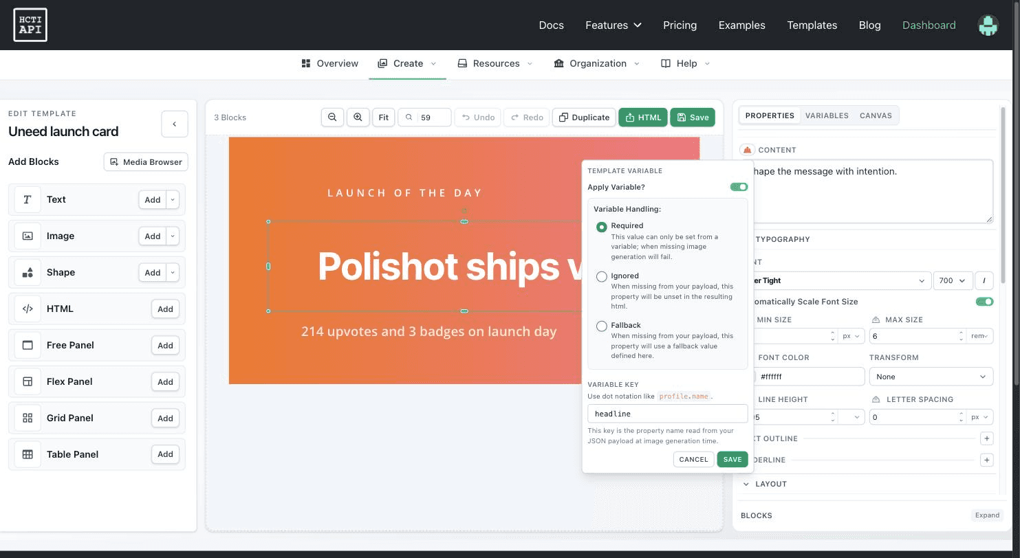
Task: Click the Resources drive icon
Action: point(463,63)
